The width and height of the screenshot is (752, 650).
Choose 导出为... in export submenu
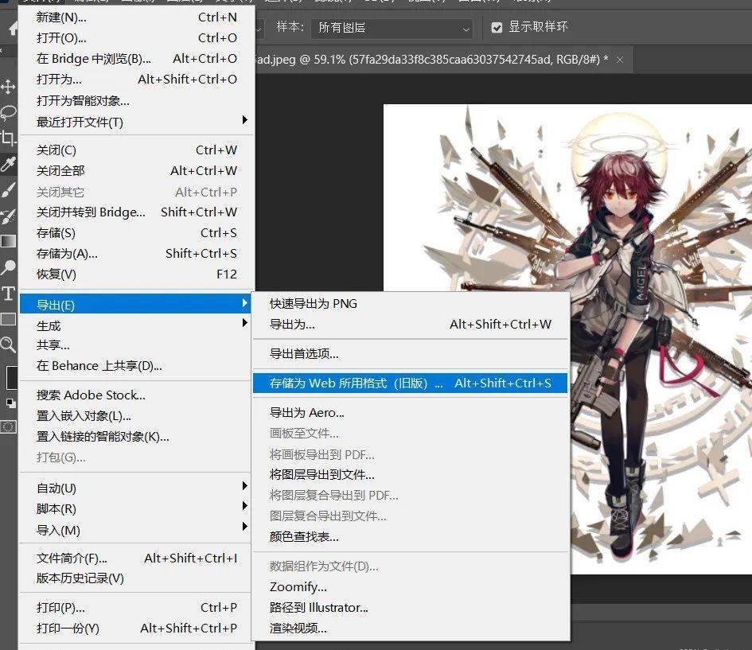(411, 324)
